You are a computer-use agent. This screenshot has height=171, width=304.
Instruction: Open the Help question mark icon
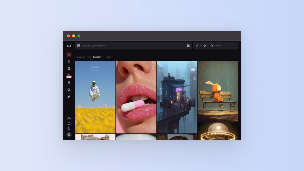(69, 119)
